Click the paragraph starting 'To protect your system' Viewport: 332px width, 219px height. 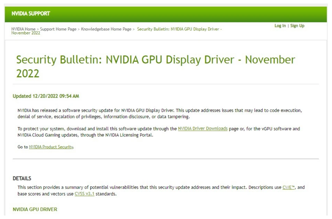[159, 132]
